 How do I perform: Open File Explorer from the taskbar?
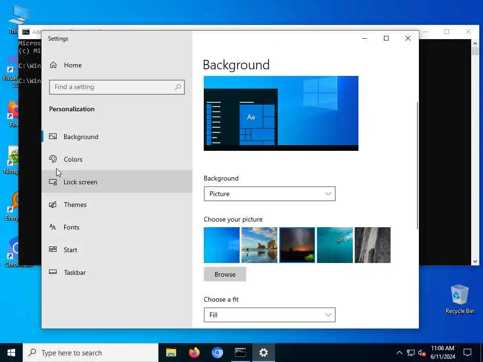pos(171,353)
